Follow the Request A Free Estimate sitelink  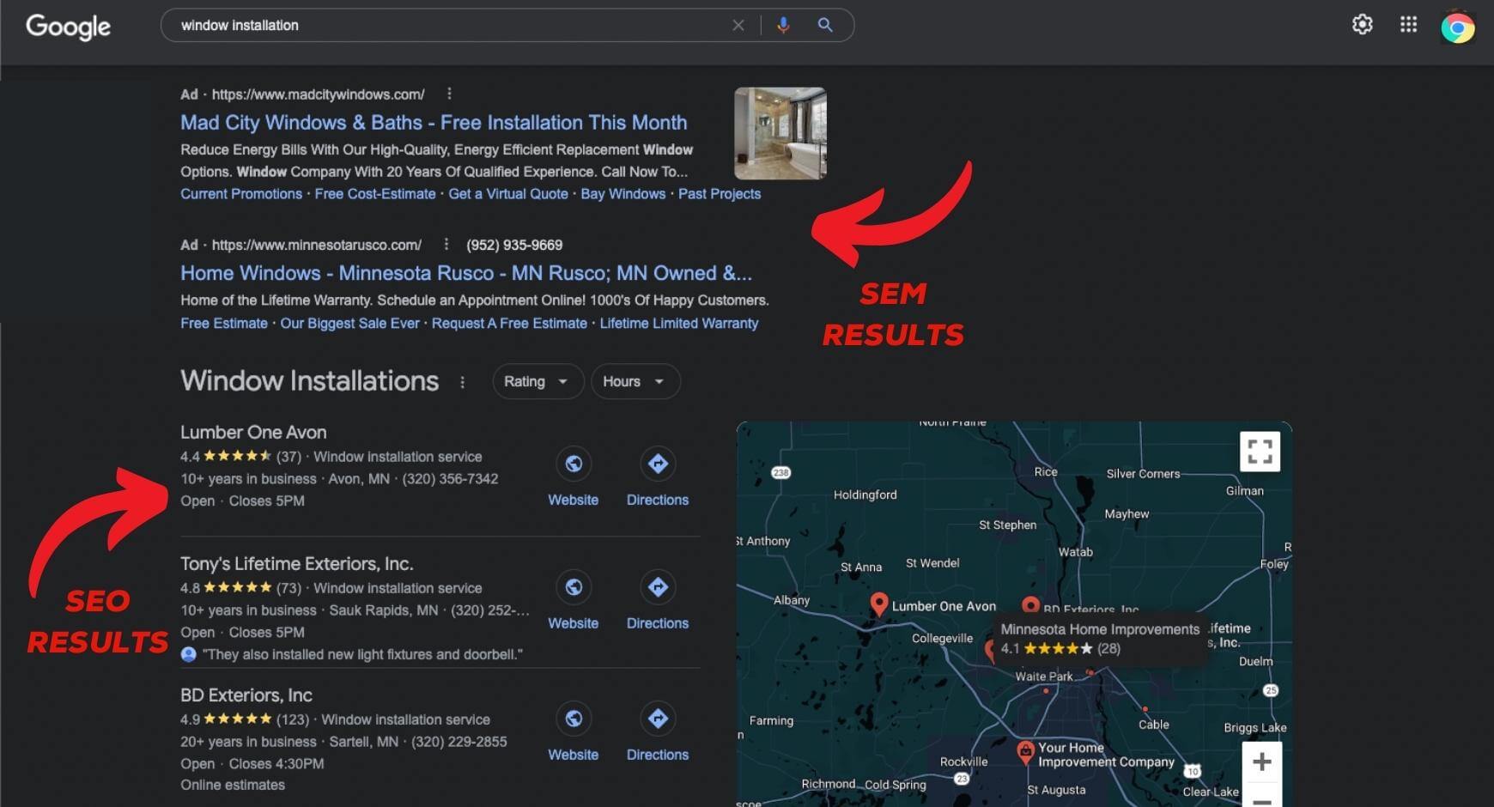[509, 324]
